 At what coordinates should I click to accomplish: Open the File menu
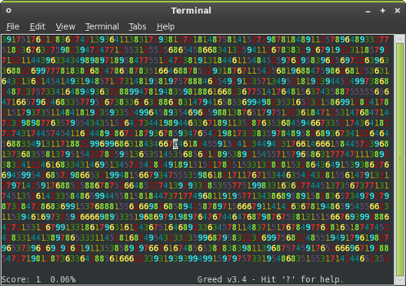[13, 26]
